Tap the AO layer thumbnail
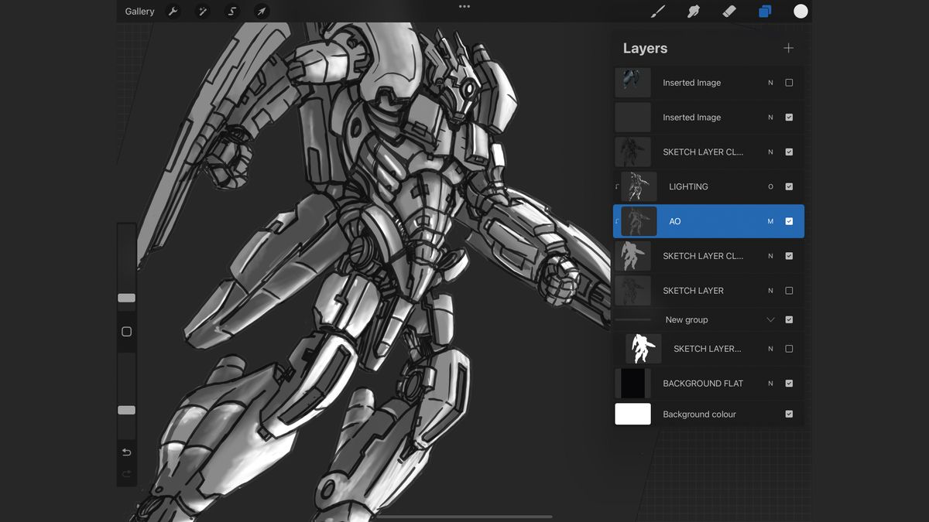Viewport: 929px width, 522px height. pos(640,220)
